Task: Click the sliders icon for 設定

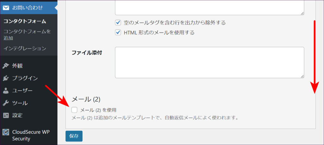Action: (6, 115)
